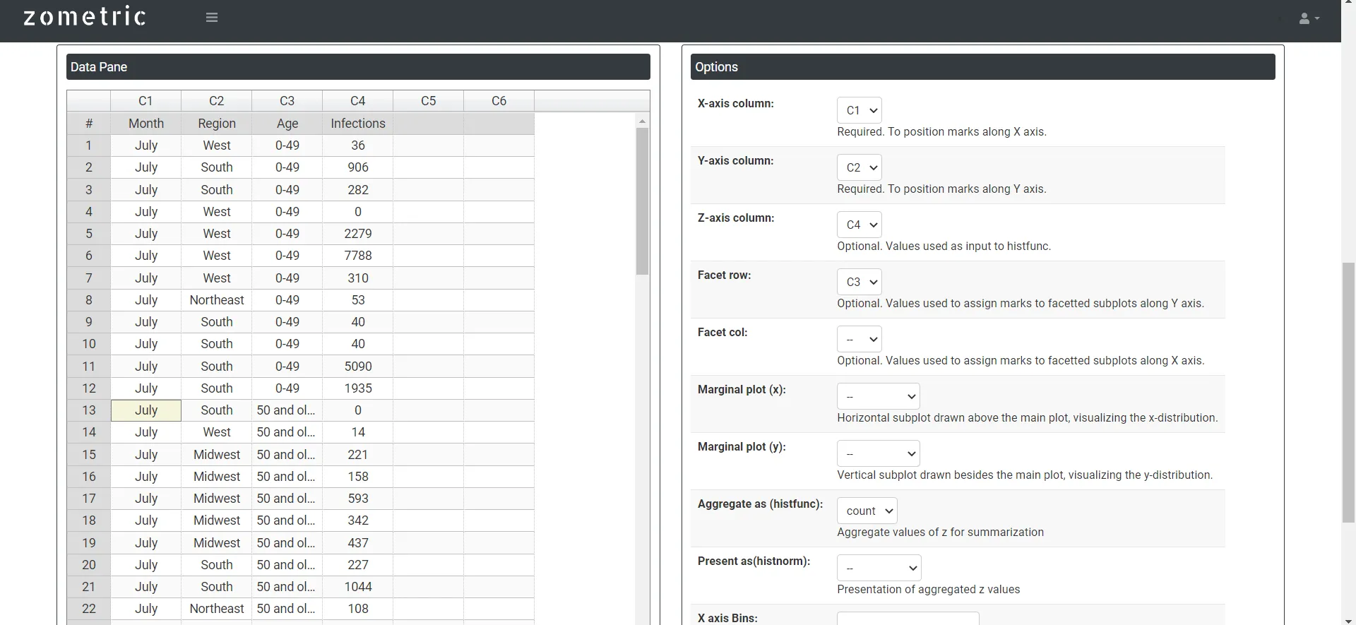Click the highlighted July cell in row 13

click(x=146, y=410)
